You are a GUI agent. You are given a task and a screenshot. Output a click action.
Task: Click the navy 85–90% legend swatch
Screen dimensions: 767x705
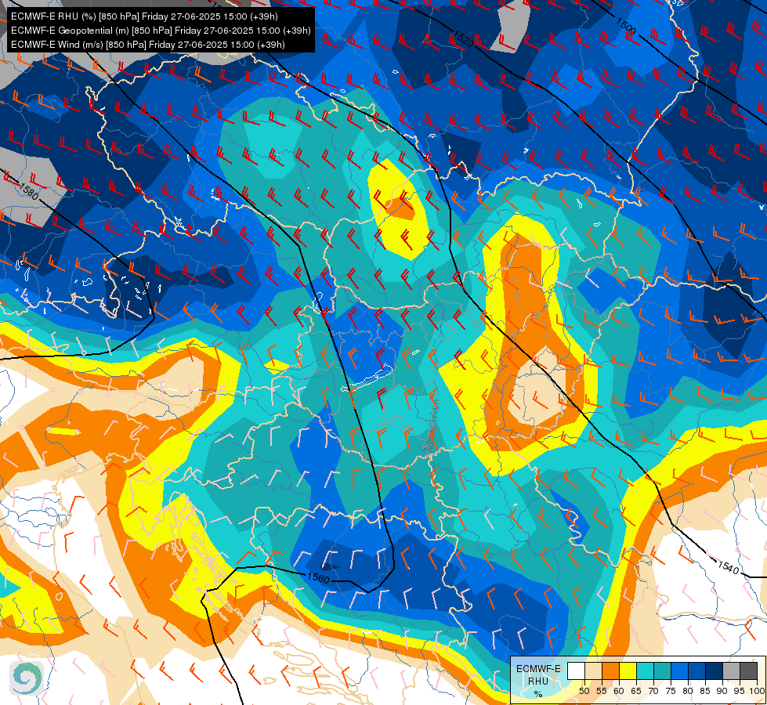714,671
